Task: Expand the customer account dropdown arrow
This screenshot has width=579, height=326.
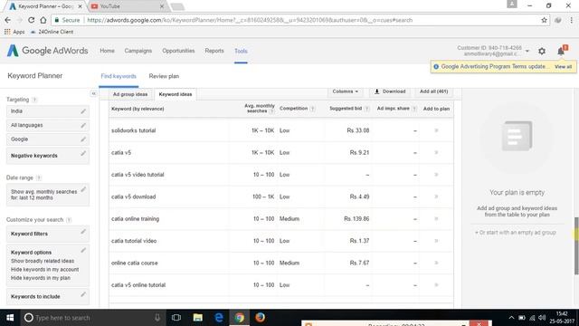Action: (527, 51)
